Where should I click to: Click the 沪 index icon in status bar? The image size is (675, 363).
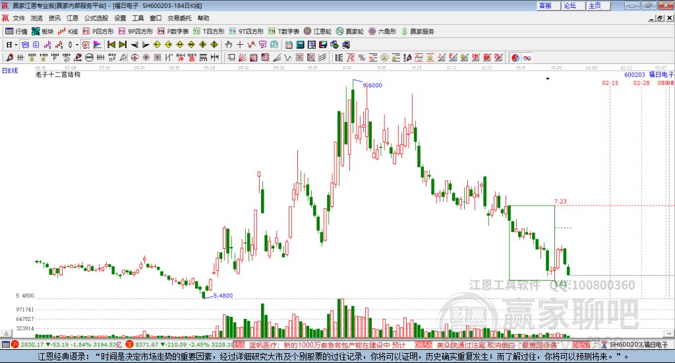click(15, 345)
